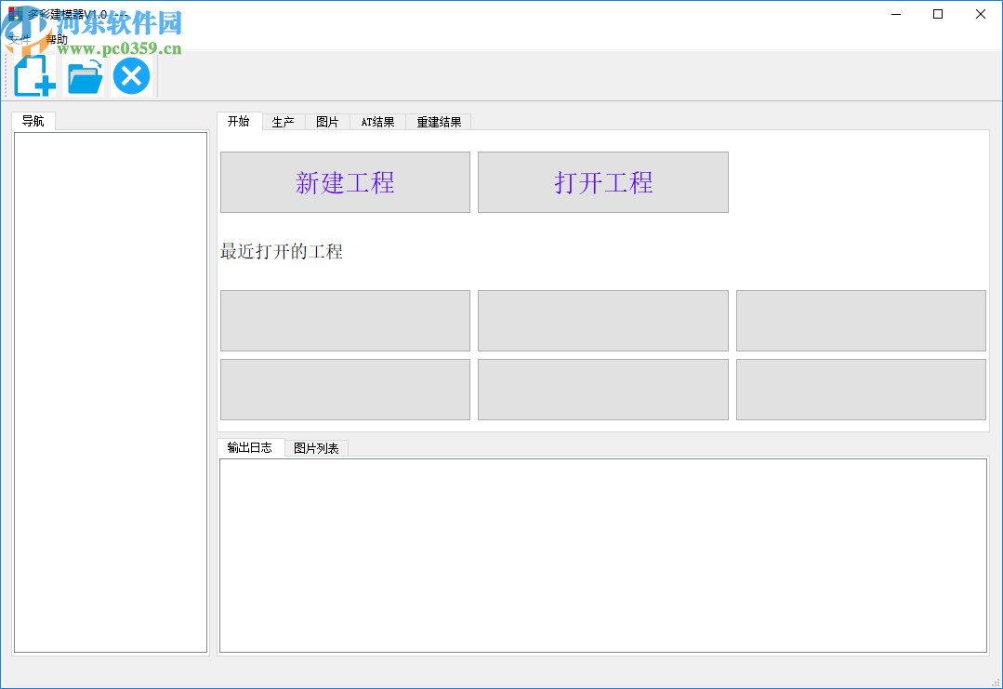Open the 文件 menu
Image resolution: width=1003 pixels, height=689 pixels.
pos(20,40)
